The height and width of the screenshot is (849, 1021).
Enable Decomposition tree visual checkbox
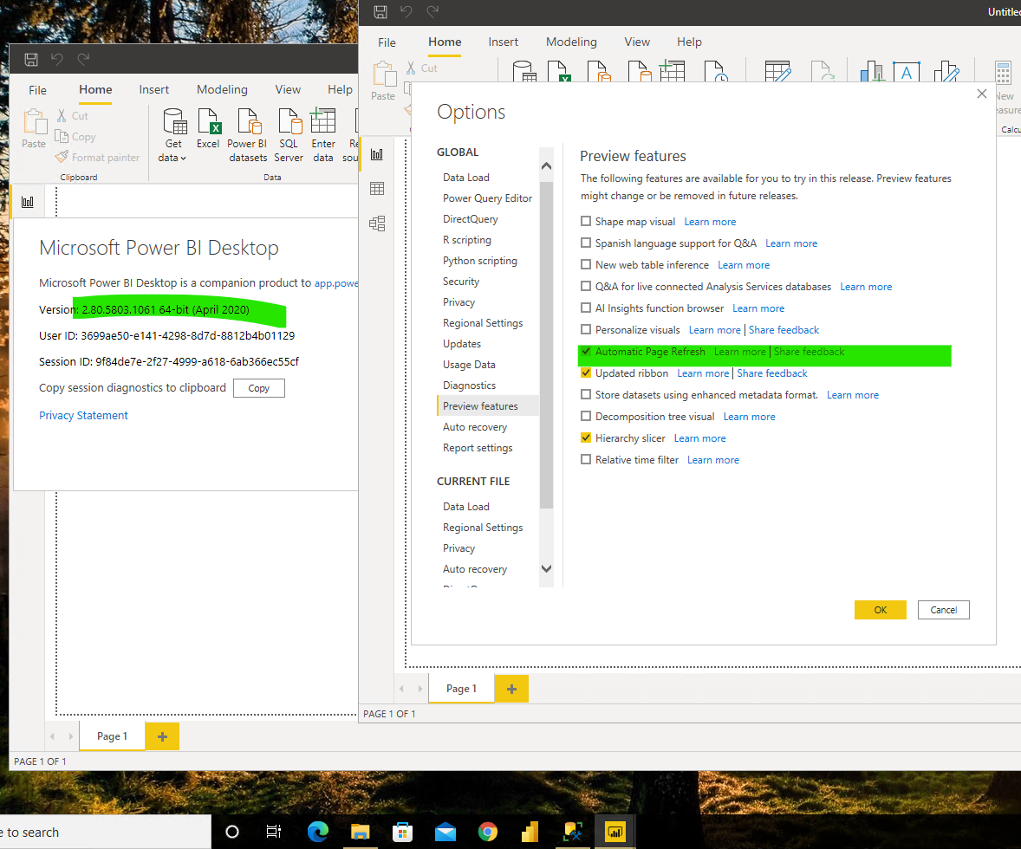tap(586, 416)
